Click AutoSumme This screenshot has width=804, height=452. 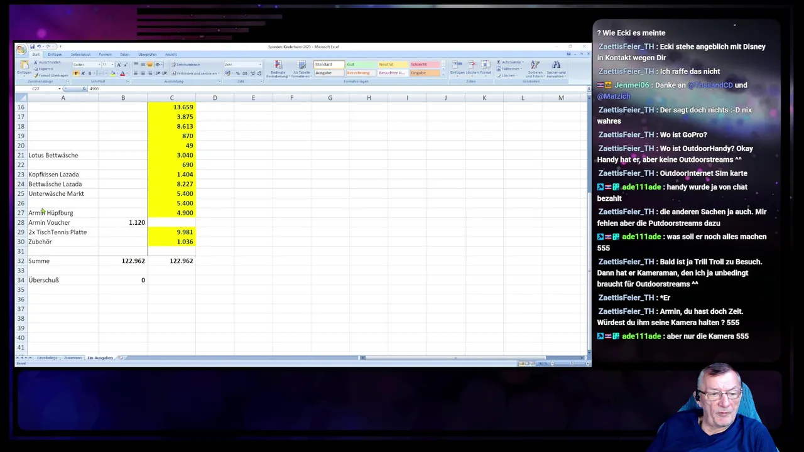(x=510, y=62)
